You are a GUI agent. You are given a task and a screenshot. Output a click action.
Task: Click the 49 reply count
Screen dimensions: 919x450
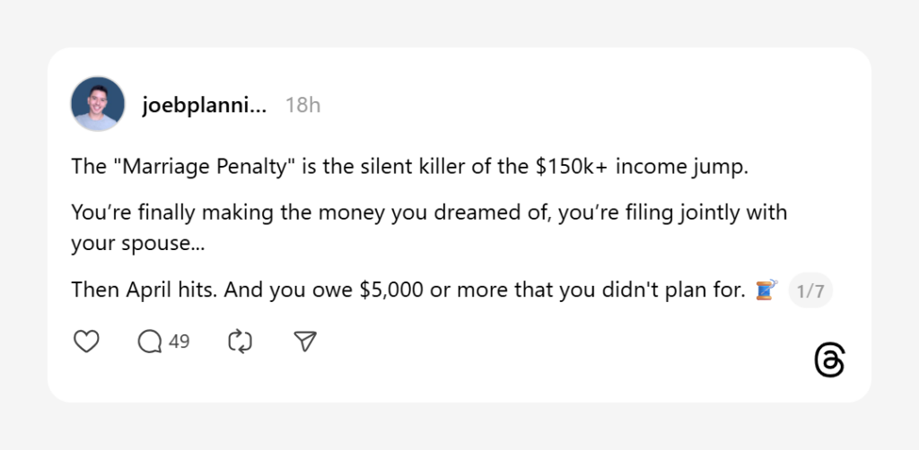pos(179,342)
